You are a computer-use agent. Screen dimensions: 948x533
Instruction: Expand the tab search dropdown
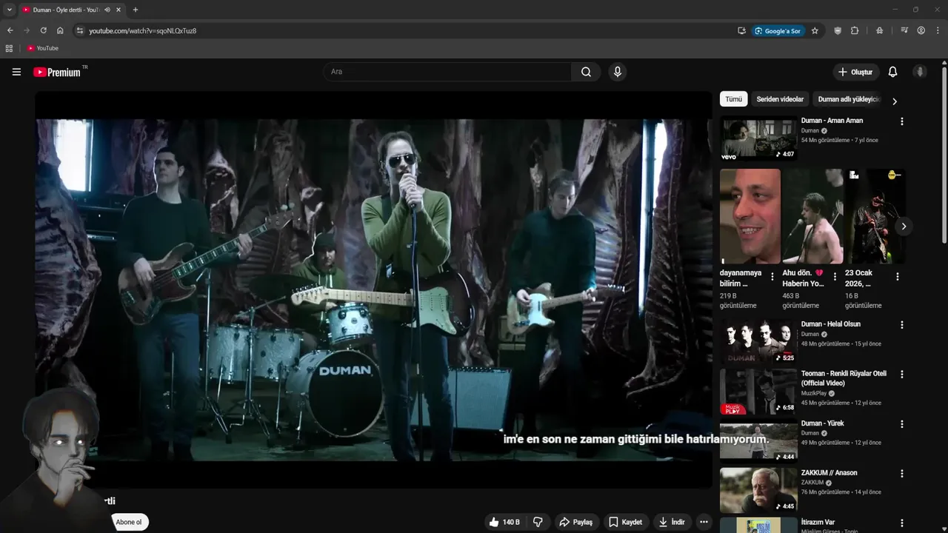(x=10, y=10)
